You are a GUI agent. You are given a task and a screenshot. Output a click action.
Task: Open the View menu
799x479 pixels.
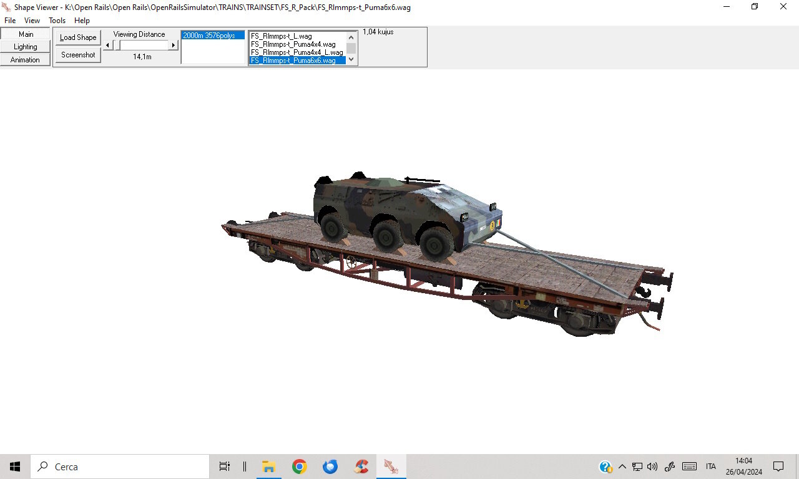point(32,21)
